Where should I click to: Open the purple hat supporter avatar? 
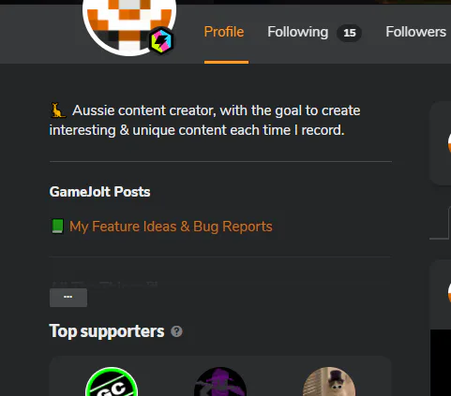point(220,382)
